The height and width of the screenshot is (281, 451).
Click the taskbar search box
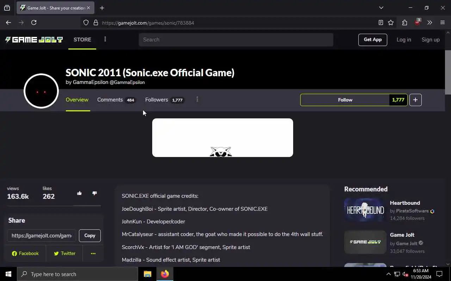coord(78,274)
